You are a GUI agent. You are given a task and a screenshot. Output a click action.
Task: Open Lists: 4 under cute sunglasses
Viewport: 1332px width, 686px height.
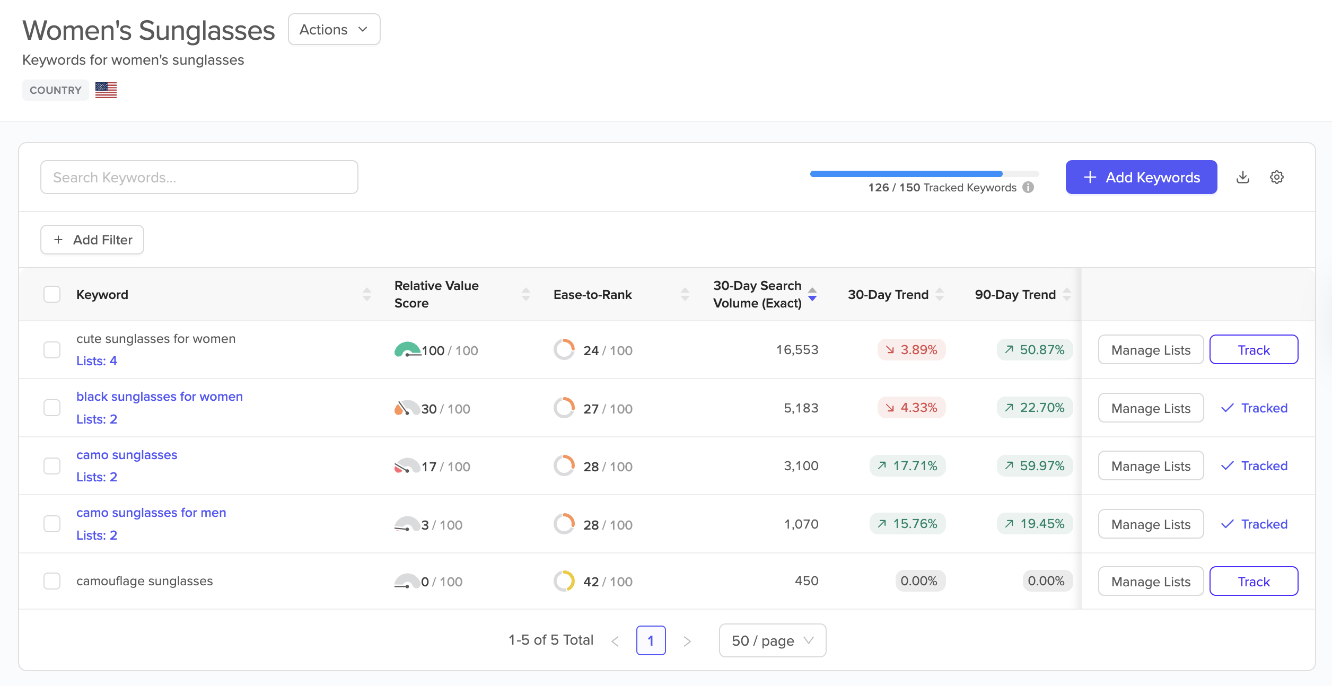click(x=97, y=361)
